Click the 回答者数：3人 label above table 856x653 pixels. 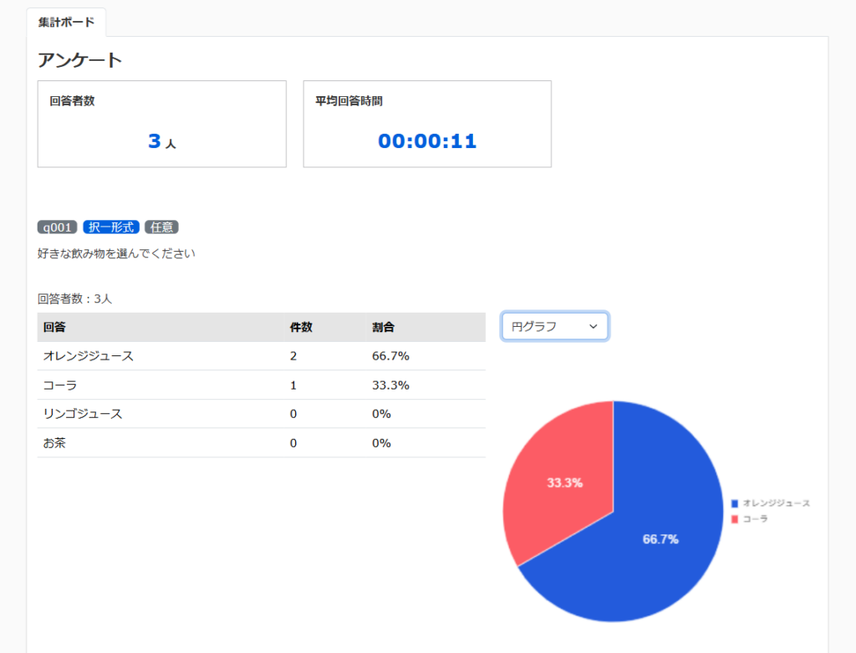coord(74,298)
